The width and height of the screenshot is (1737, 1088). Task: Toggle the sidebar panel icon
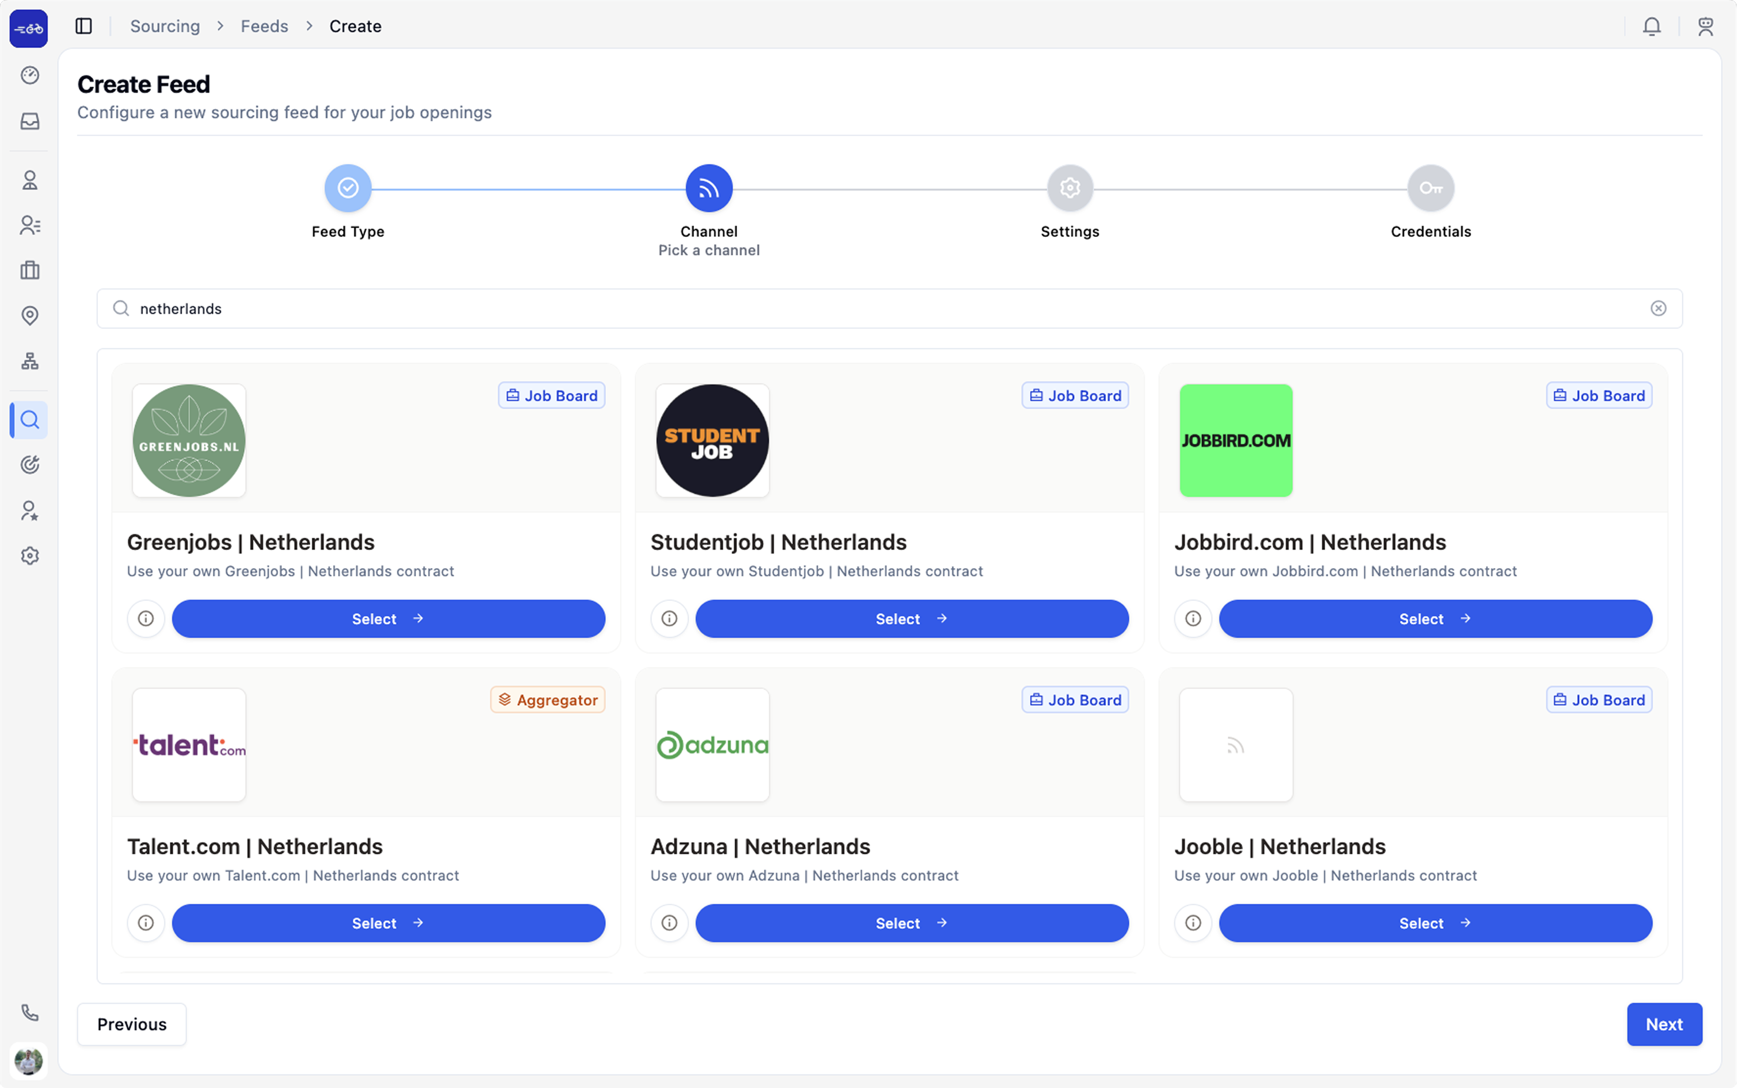tap(84, 26)
